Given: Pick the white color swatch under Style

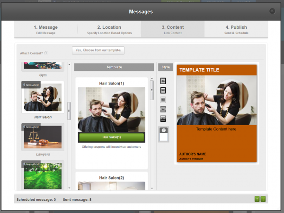Looking at the screenshot, I should pyautogui.click(x=163, y=137).
